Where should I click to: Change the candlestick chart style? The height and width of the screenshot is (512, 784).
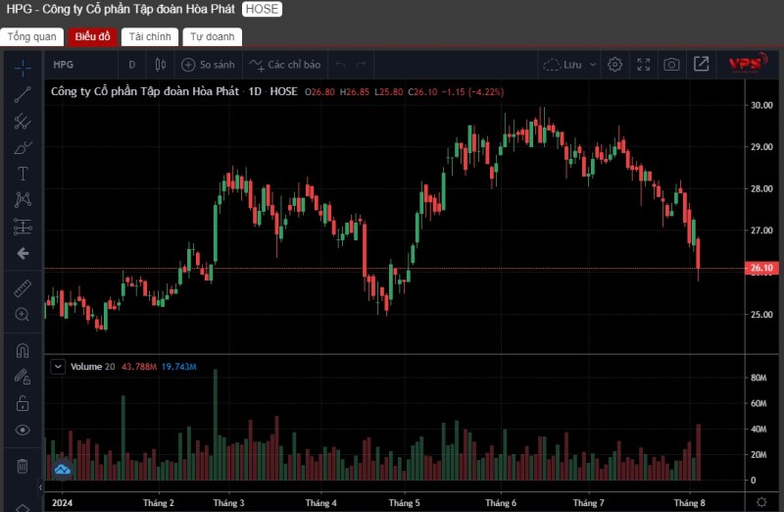[x=160, y=65]
